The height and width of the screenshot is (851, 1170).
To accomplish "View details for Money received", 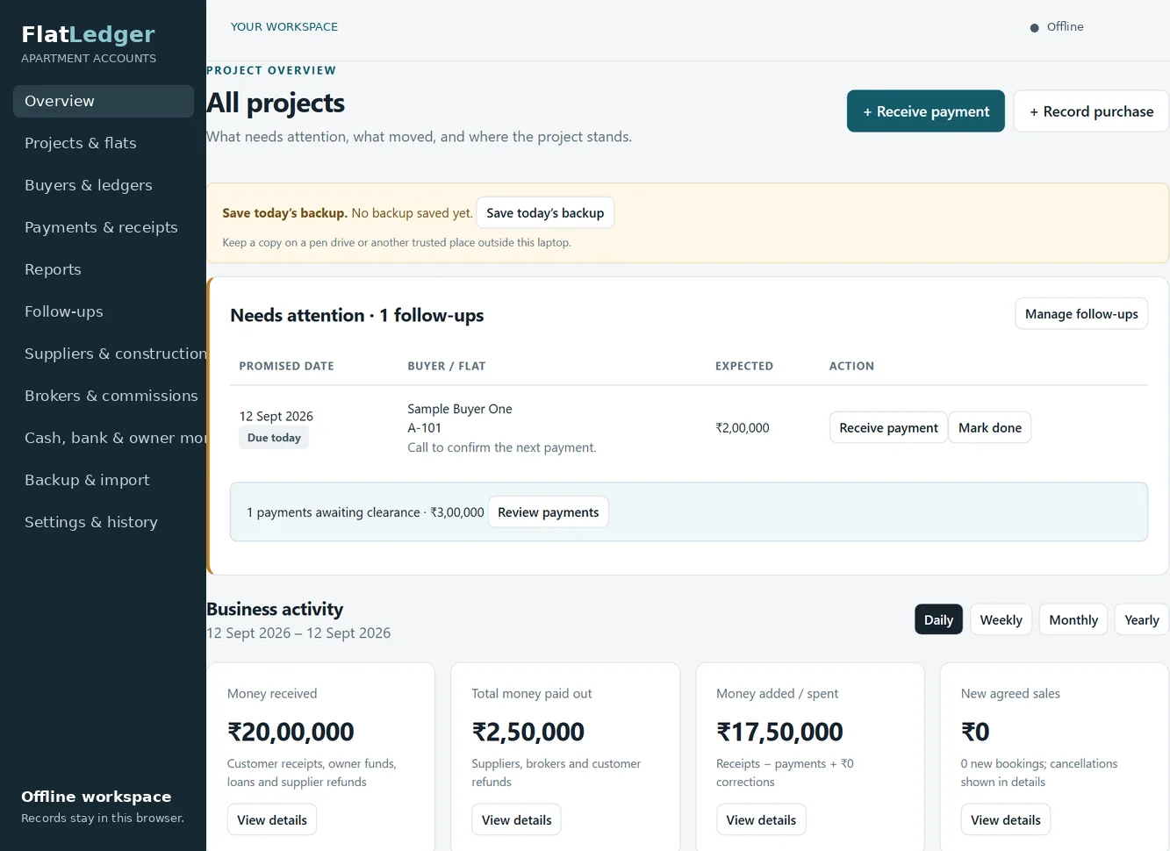I will tap(272, 820).
